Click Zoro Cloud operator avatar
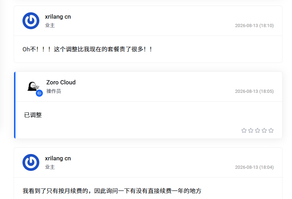Image resolution: width=292 pixels, height=199 pixels. 33,86
